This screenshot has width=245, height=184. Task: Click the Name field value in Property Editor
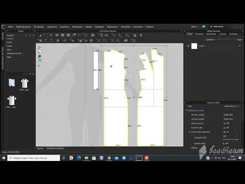pos(231,106)
